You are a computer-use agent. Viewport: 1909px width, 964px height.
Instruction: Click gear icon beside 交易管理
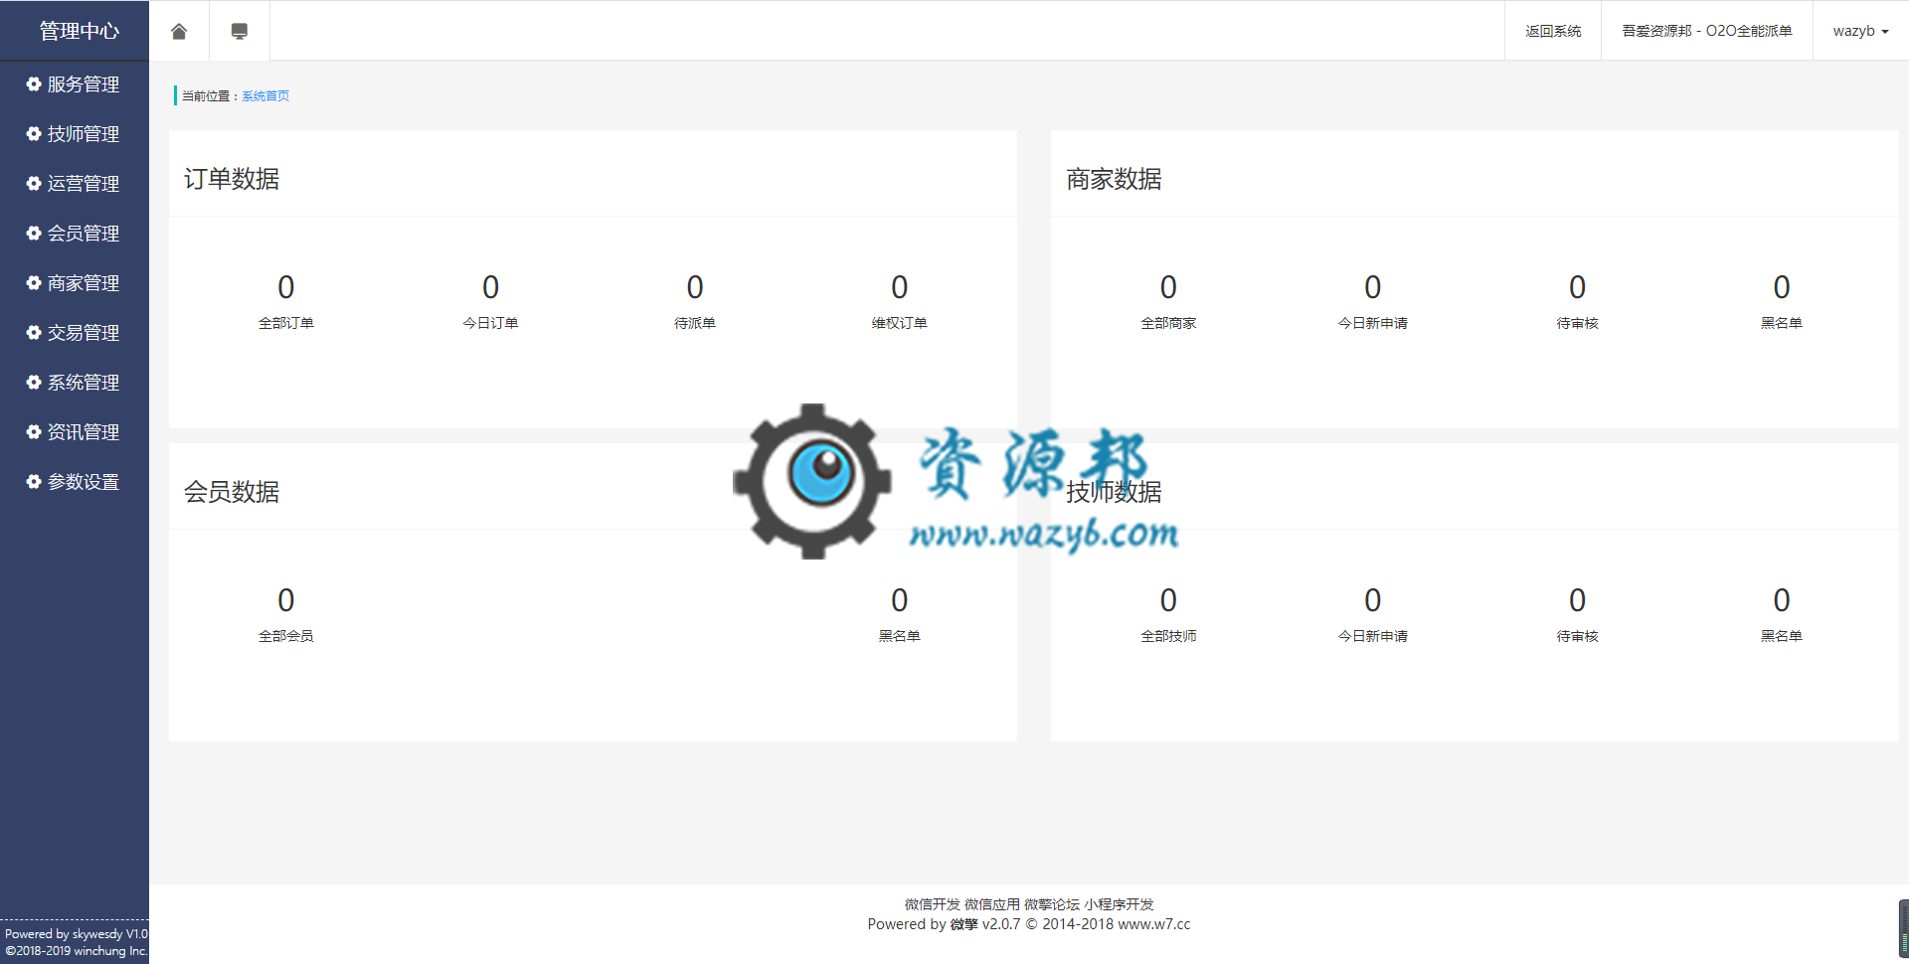click(x=34, y=333)
